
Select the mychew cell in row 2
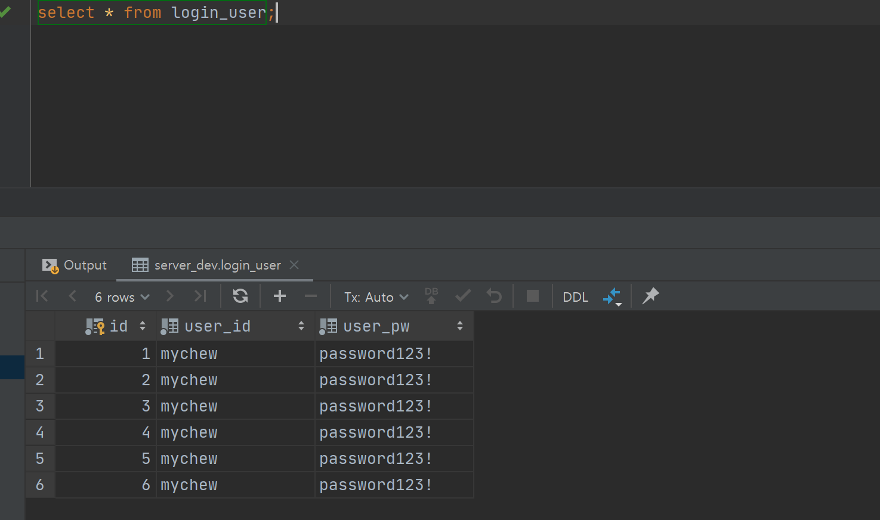click(236, 380)
